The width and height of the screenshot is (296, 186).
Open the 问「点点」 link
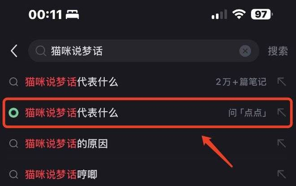click(x=247, y=113)
